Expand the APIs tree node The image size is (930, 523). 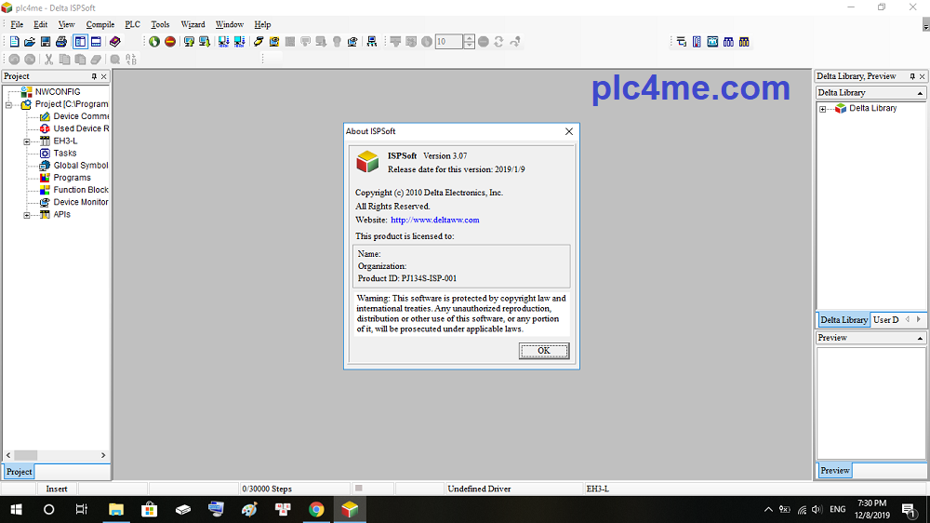pos(28,215)
